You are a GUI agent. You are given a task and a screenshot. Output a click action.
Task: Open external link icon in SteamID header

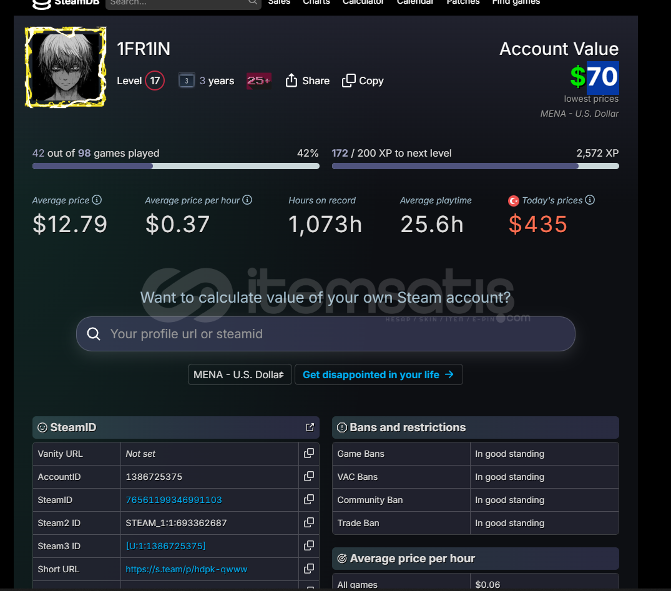[x=310, y=427]
